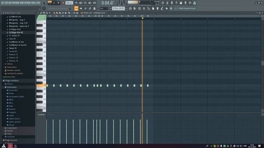Click the arrow window shortcut next to orange button

click(x=81, y=8)
